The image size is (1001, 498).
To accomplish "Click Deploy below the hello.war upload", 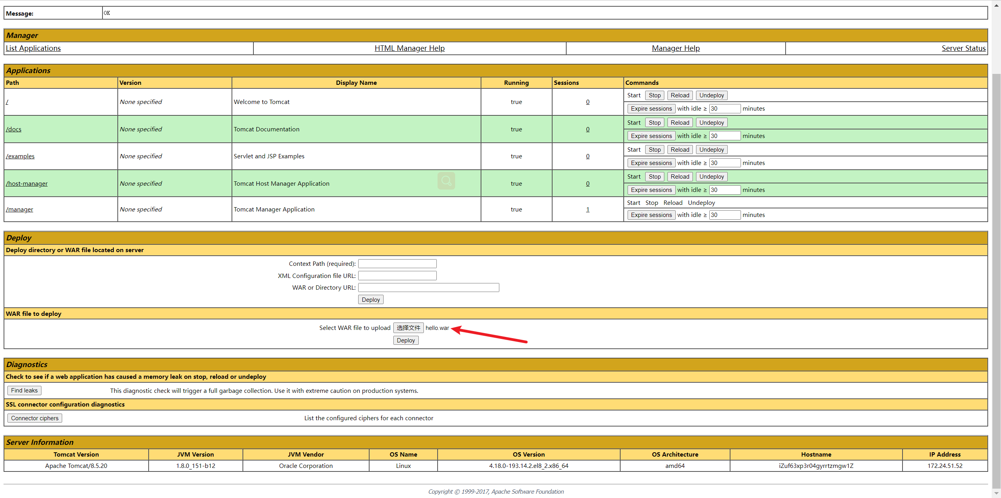I will point(406,340).
